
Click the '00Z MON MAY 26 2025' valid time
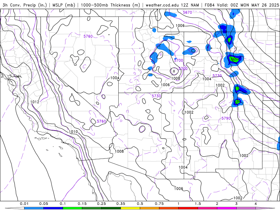coord(255,5)
